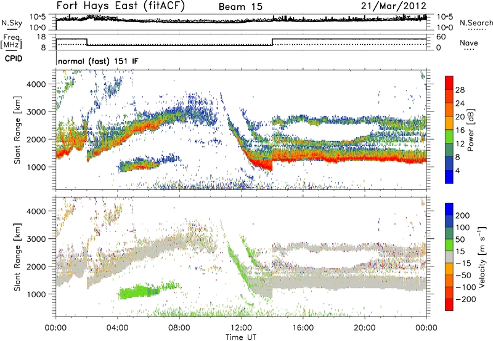
Task: Click the 08:00 time tick label
Action: tap(179, 328)
